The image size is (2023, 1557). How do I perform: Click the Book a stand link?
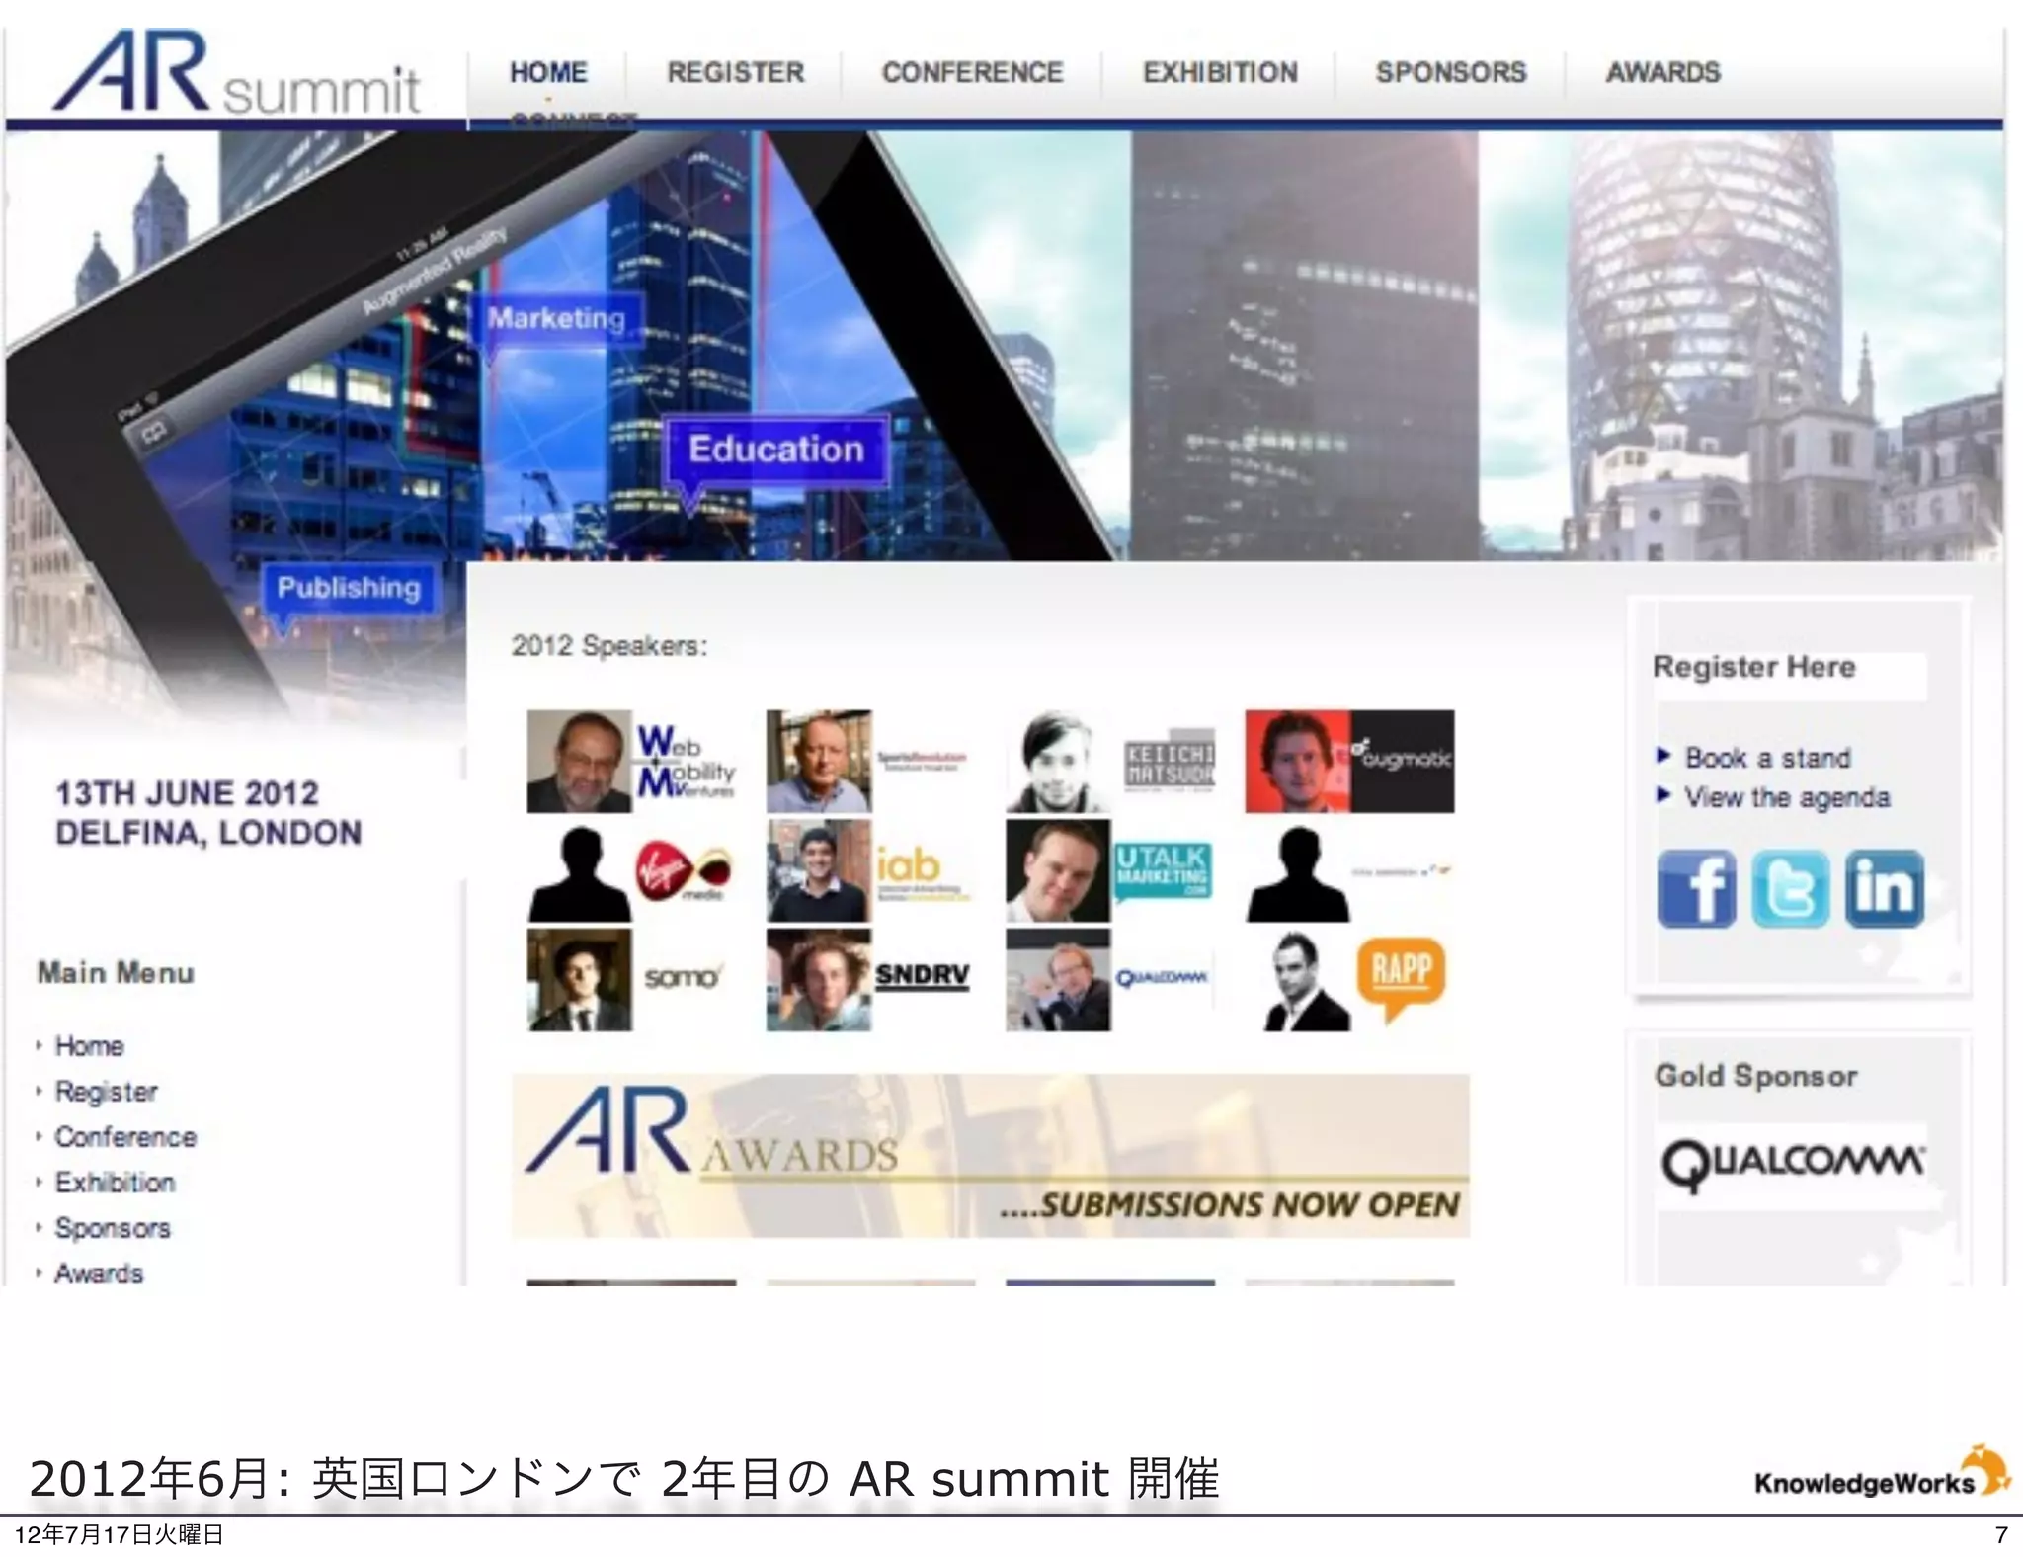[1767, 758]
